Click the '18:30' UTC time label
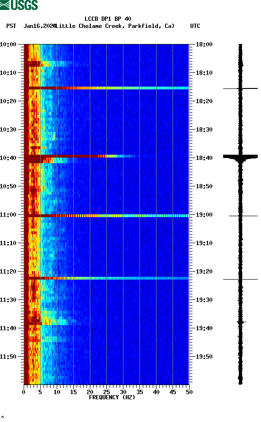Viewport: 261px width, 422px height. pyautogui.click(x=204, y=130)
